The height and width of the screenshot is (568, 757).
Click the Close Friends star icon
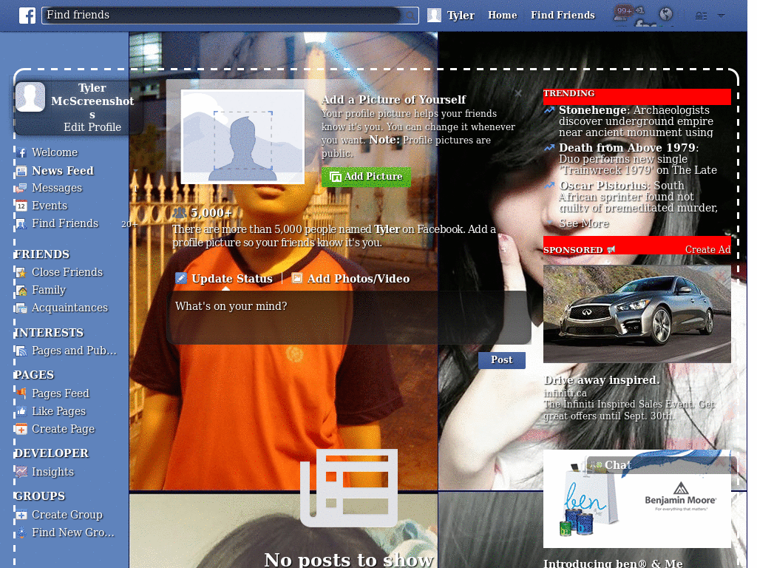tap(21, 272)
